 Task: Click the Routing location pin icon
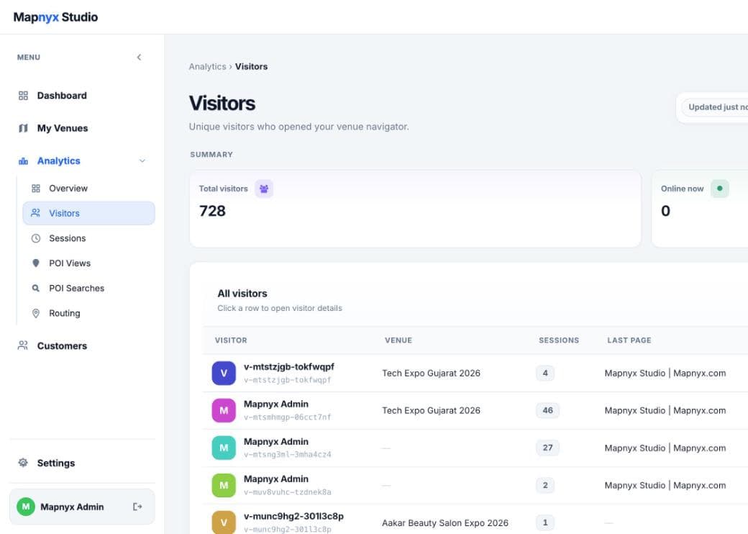[36, 313]
